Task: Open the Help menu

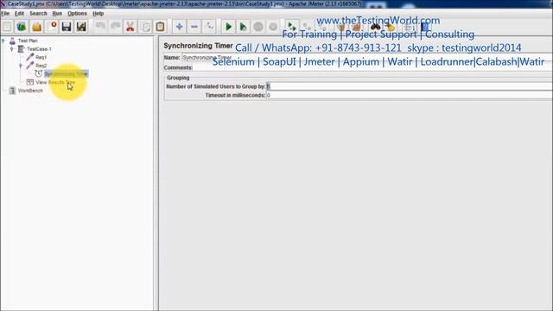Action: pos(98,14)
